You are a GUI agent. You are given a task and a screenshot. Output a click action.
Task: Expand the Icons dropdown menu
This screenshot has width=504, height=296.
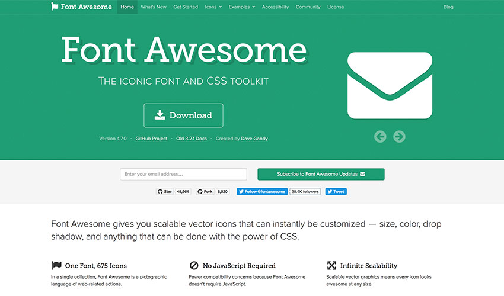[x=213, y=7]
